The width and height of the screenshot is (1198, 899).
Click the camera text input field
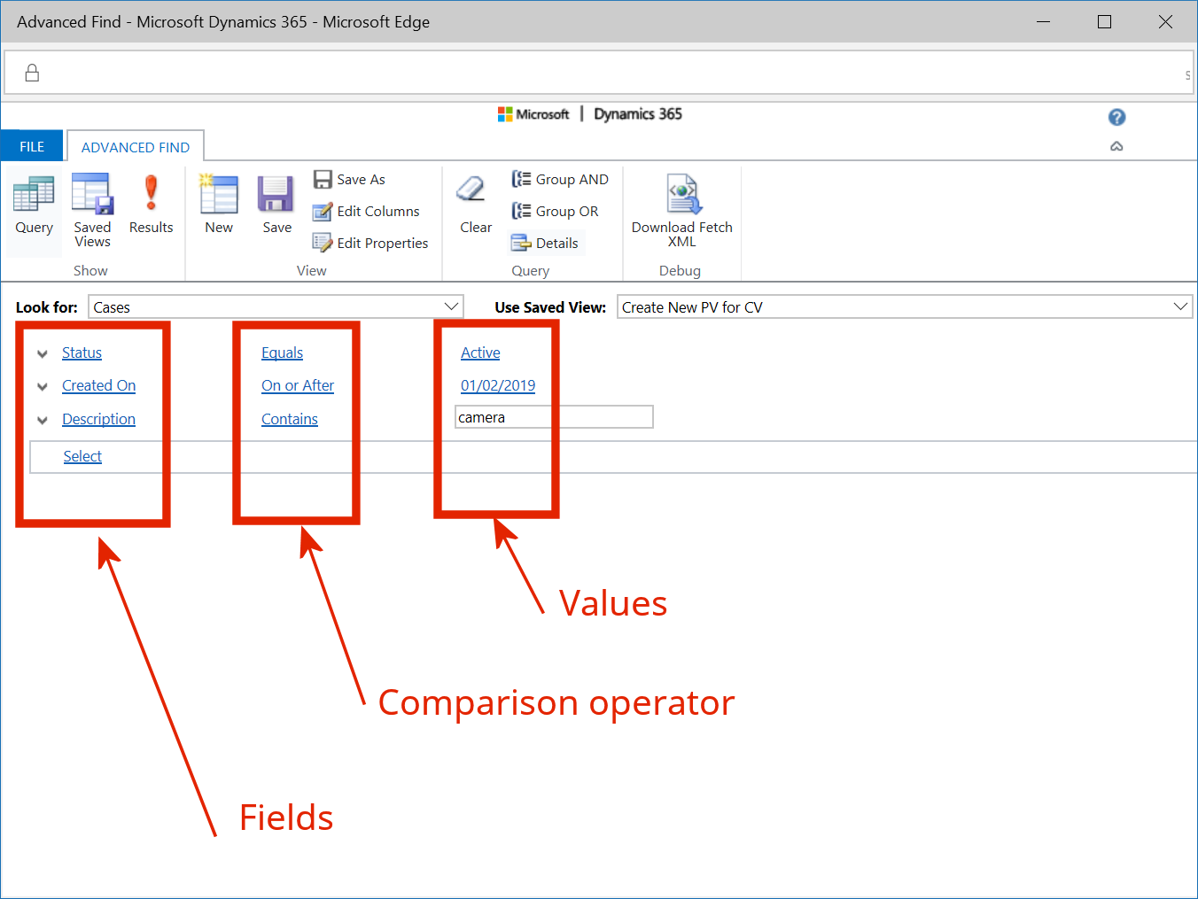pyautogui.click(x=554, y=417)
